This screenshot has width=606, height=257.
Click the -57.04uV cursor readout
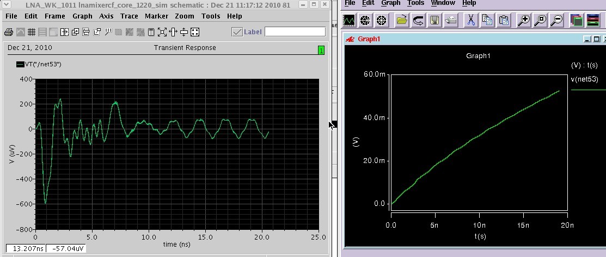[66, 248]
